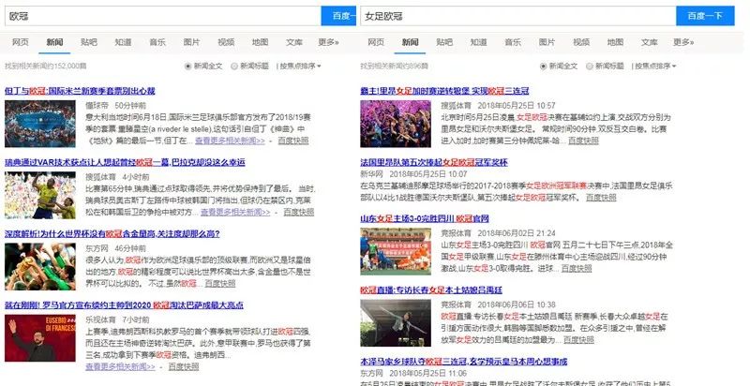This screenshot has width=750, height=386.
Task: Click the 山东女足 team photo thumbnail
Action: (x=396, y=252)
